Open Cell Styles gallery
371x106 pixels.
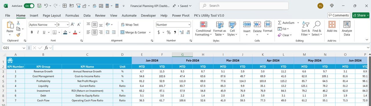[x=232, y=29]
